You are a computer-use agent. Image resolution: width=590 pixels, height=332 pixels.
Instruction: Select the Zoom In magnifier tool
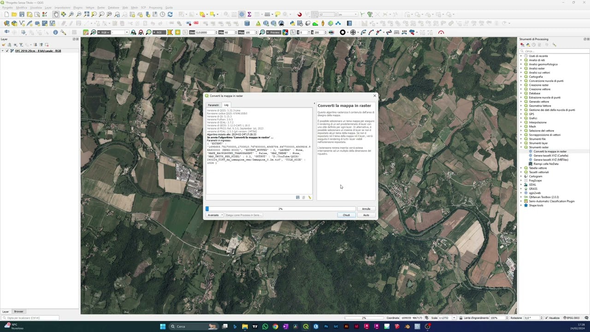click(x=71, y=14)
